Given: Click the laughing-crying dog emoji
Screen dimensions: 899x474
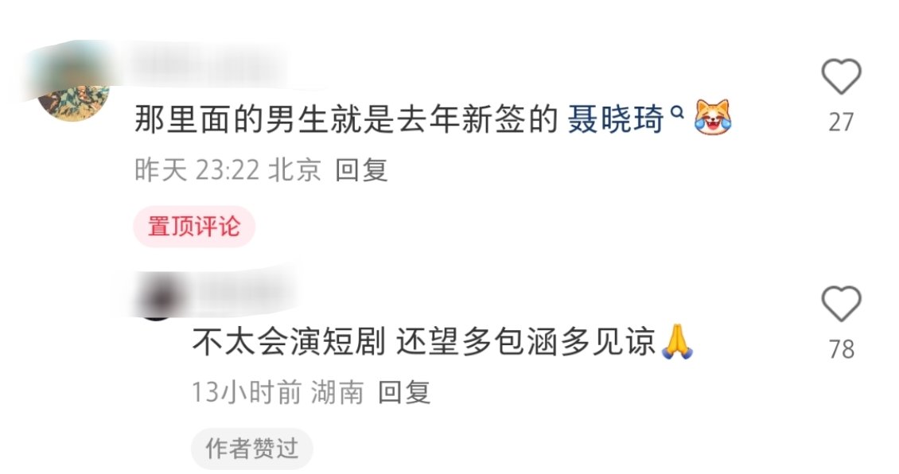Looking at the screenshot, I should coord(713,118).
